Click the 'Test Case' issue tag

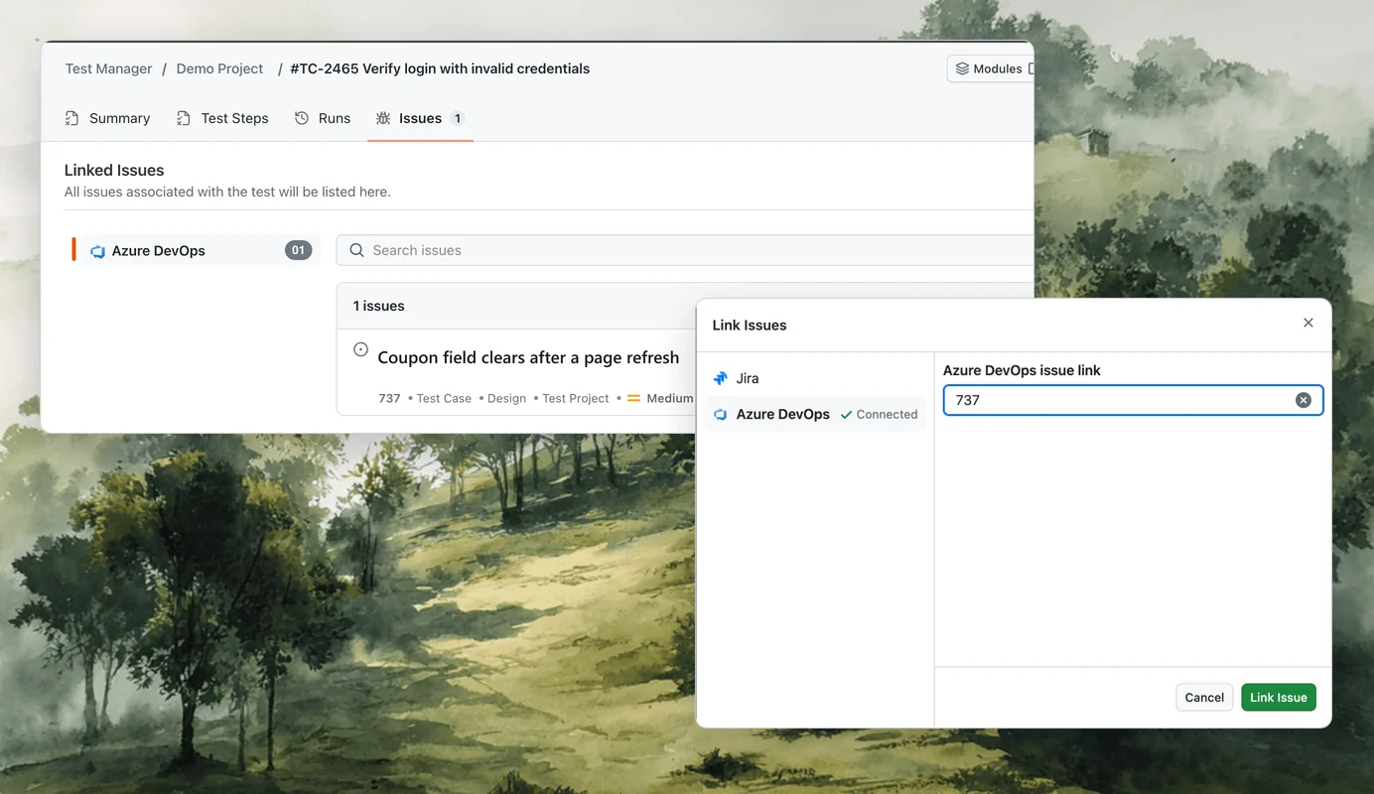444,398
